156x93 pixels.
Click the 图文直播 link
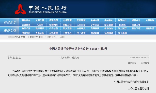click(67, 29)
